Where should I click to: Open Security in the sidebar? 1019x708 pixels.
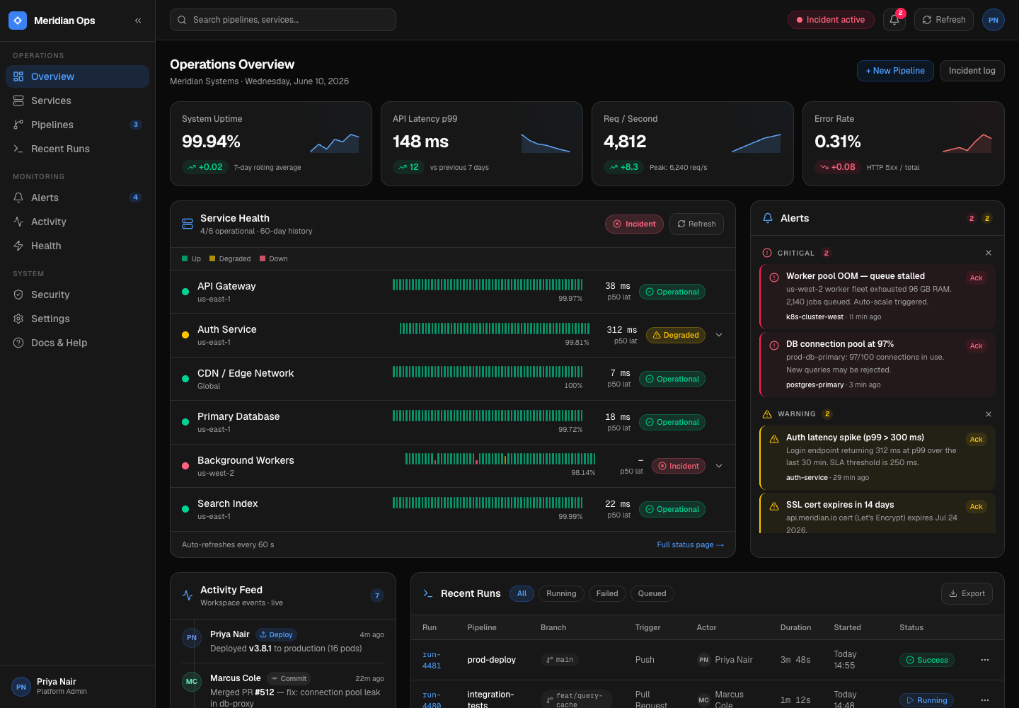coord(77,295)
